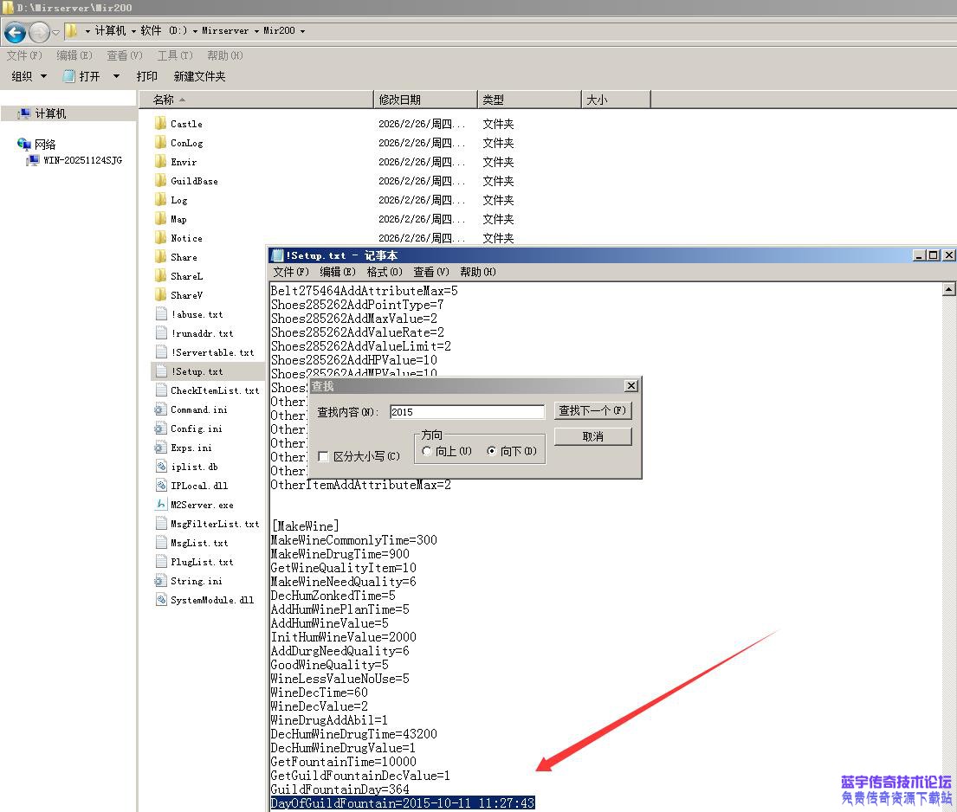This screenshot has width=957, height=812.
Task: Select the !abuse.txt text file icon
Action: (160, 314)
